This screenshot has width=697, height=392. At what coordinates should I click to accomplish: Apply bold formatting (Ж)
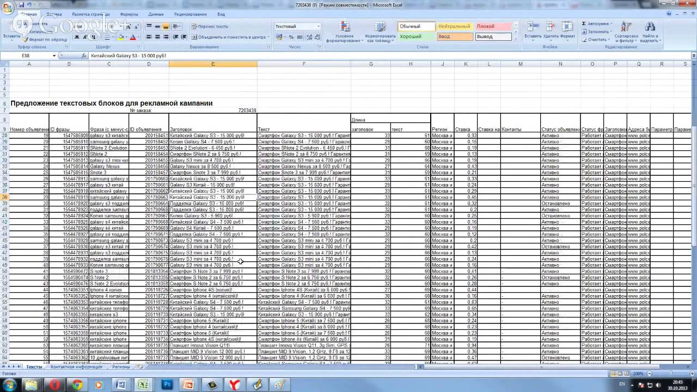[77, 37]
